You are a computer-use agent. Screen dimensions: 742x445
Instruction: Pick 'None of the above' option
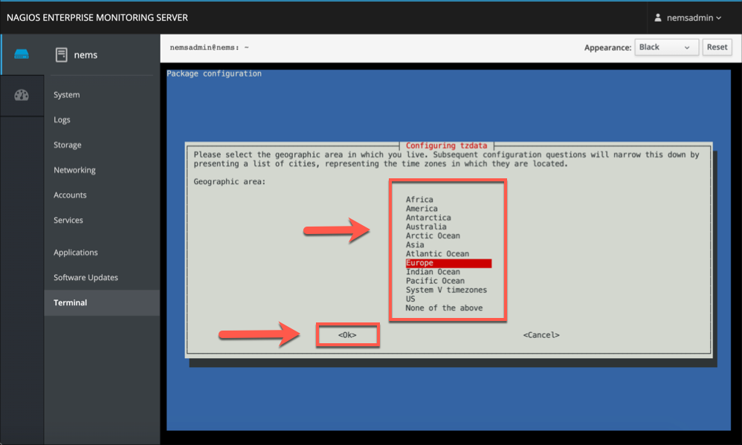[444, 308]
